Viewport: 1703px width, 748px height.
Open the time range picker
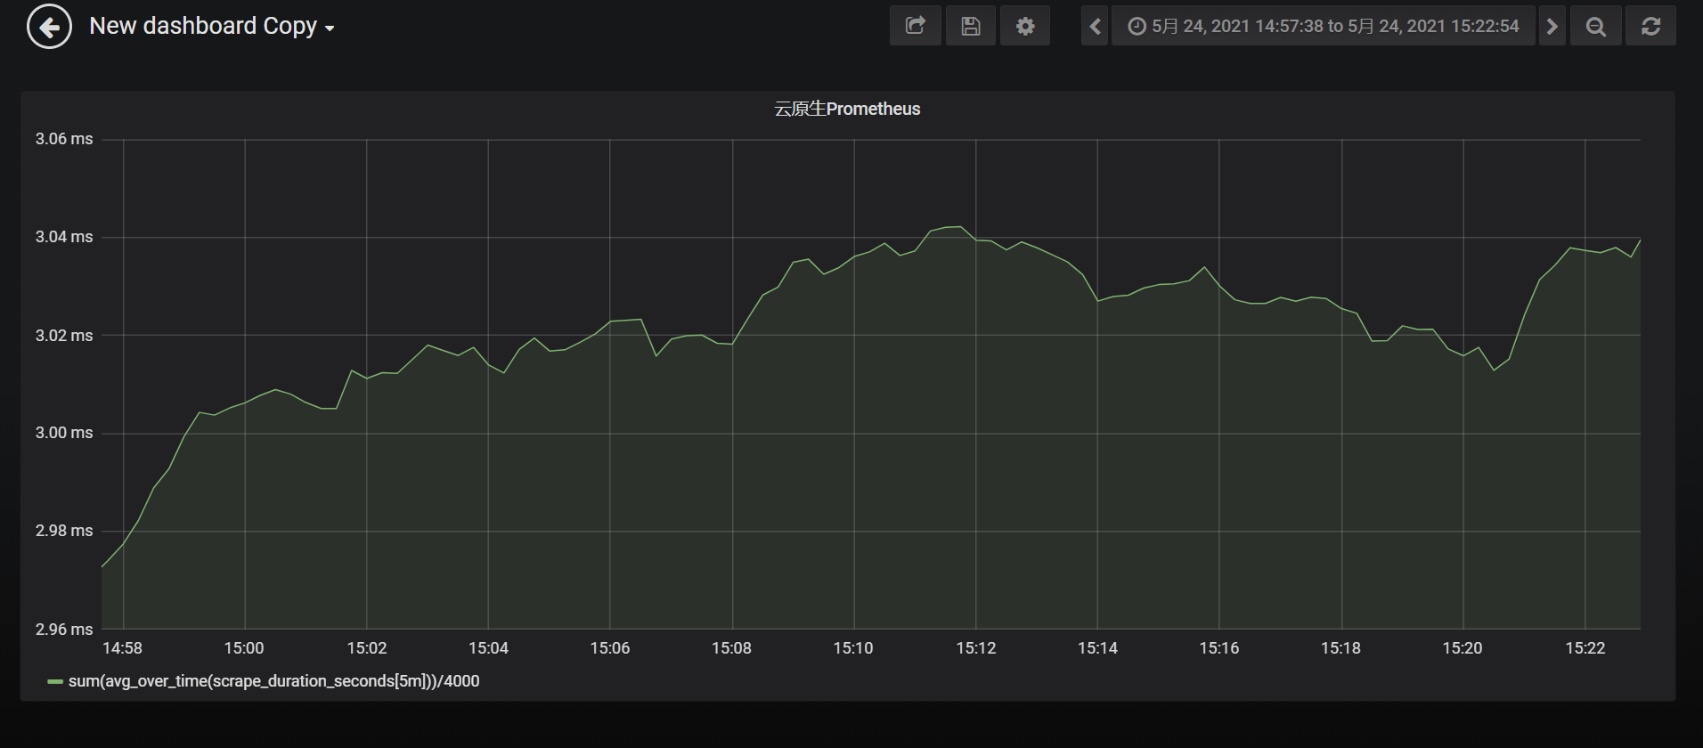1323,26
